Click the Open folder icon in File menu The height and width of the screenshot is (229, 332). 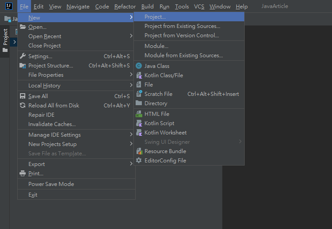pyautogui.click(x=23, y=27)
